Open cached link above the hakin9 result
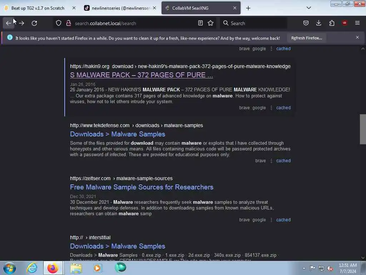366x275 pixels. tap(283, 49)
